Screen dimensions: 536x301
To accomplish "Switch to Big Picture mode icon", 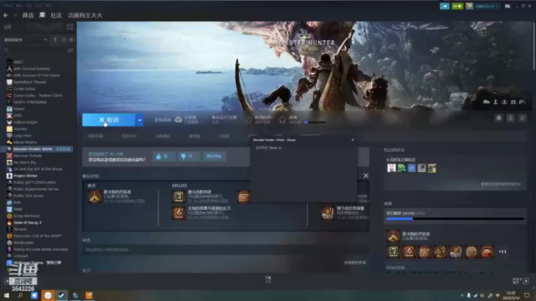I will 508,6.
